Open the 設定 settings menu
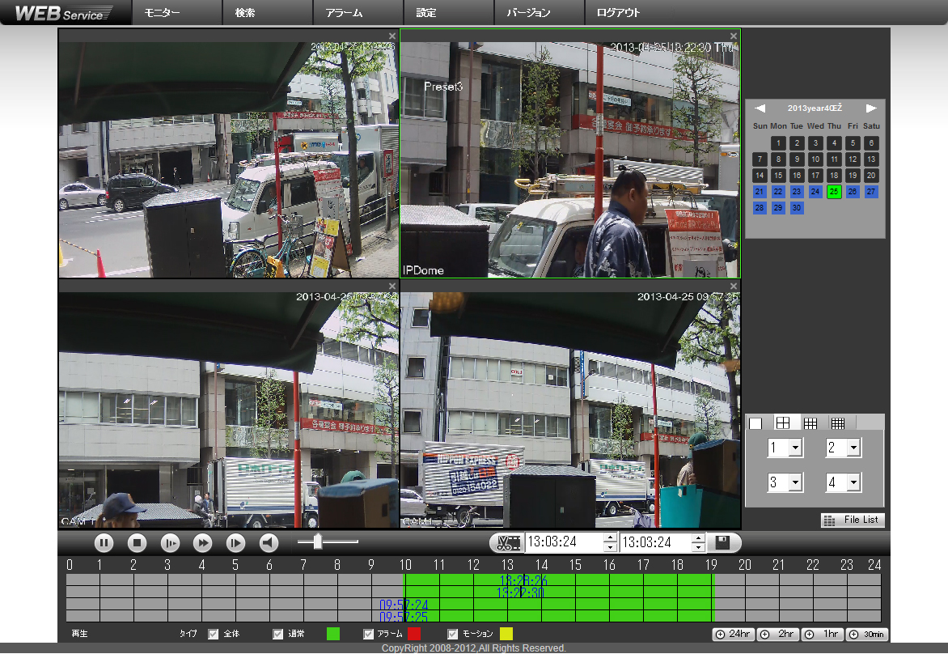This screenshot has height=654, width=948. coord(426,13)
